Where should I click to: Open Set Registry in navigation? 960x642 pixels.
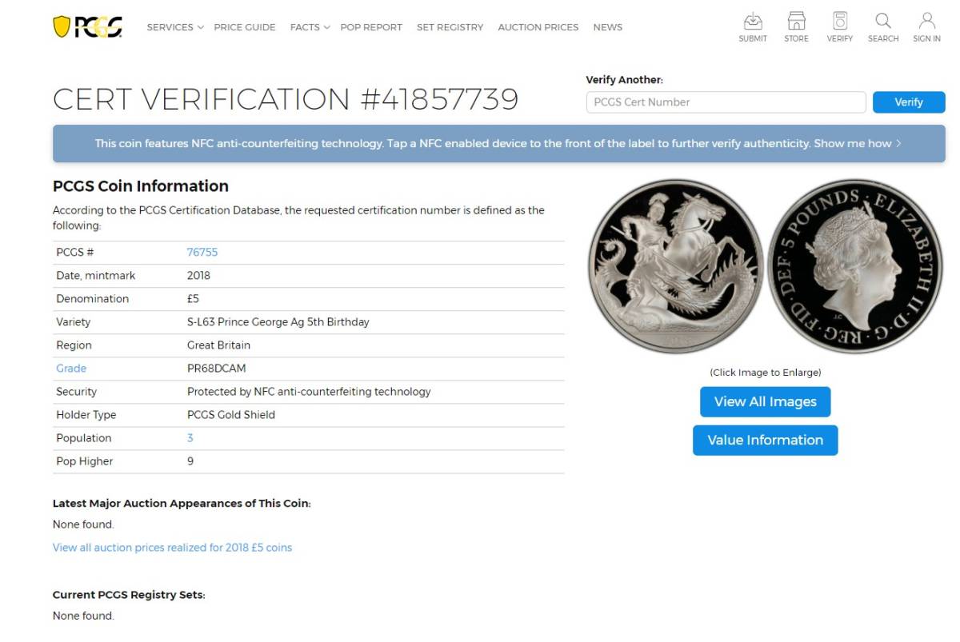pyautogui.click(x=450, y=27)
